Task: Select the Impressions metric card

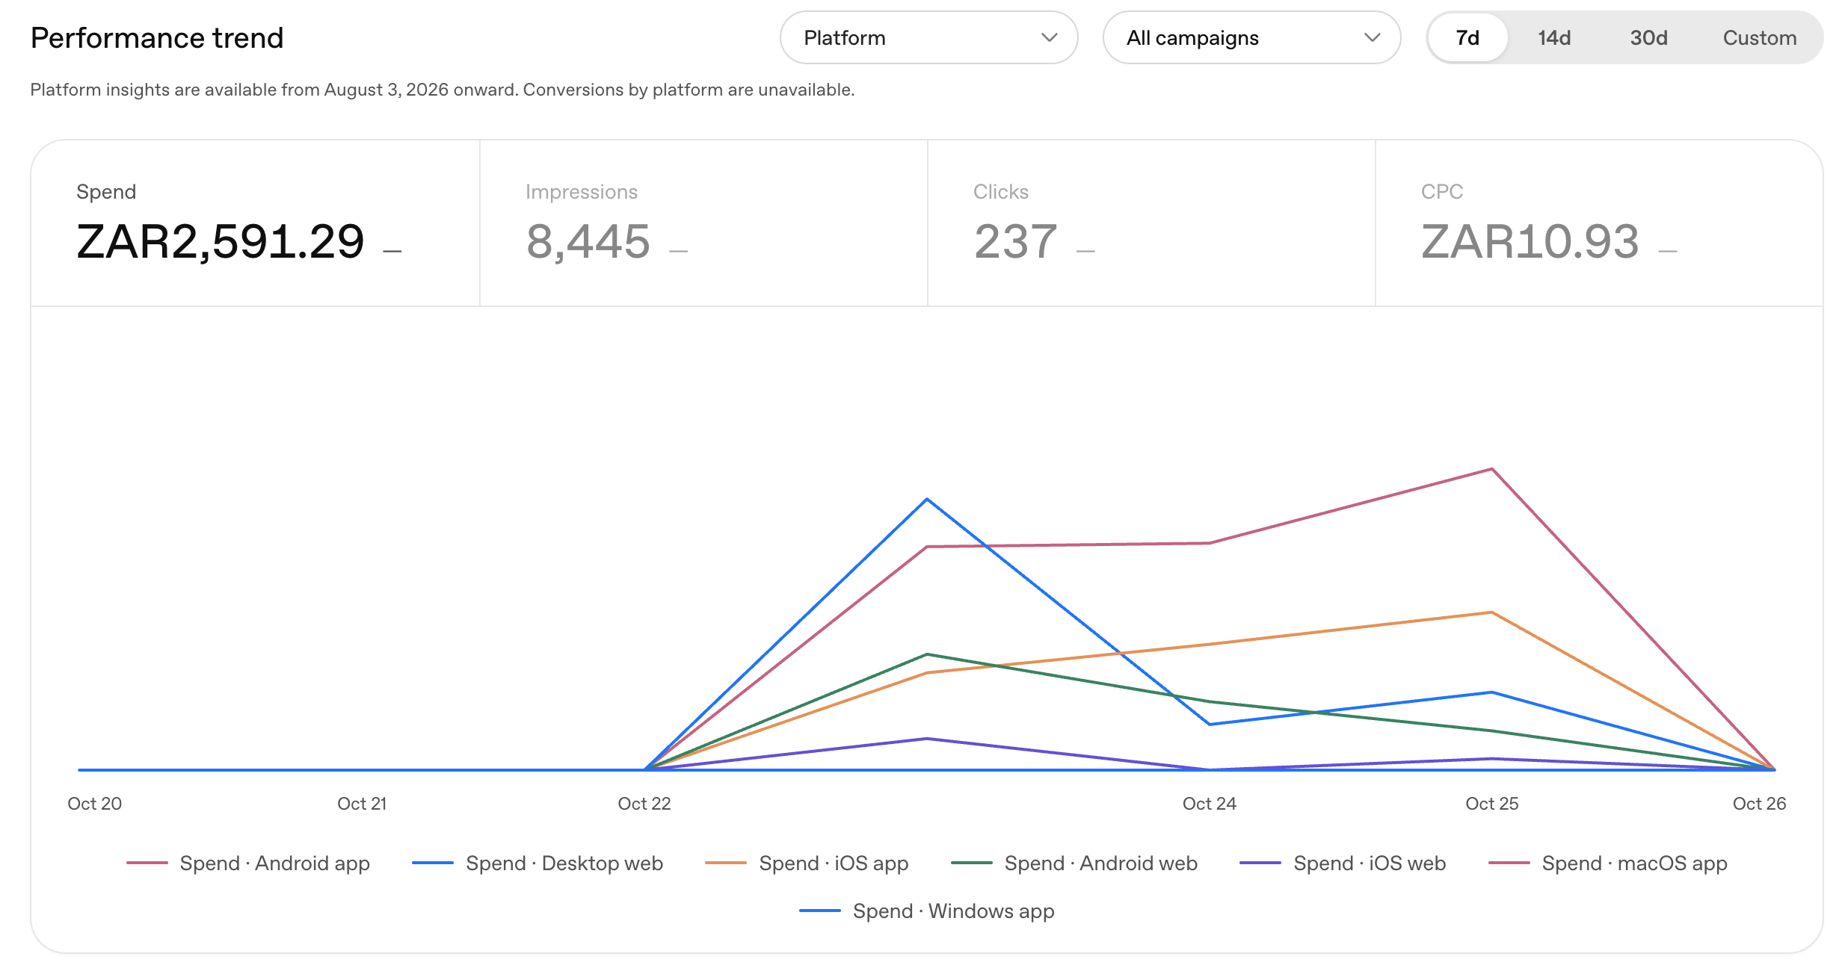Action: (703, 223)
